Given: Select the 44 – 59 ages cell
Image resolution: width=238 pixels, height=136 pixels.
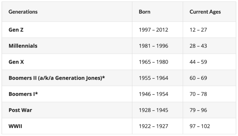Looking at the screenshot, I should click(198, 62).
